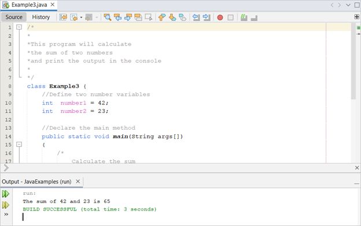Screen dimensions: 361x226
Task: Click the breadcrumb arrow below the editor
Action: click(6, 168)
